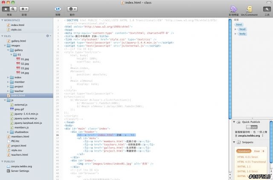The image size is (273, 180).
Task: Collapse the FILES section
Action: [x=2, y=36]
